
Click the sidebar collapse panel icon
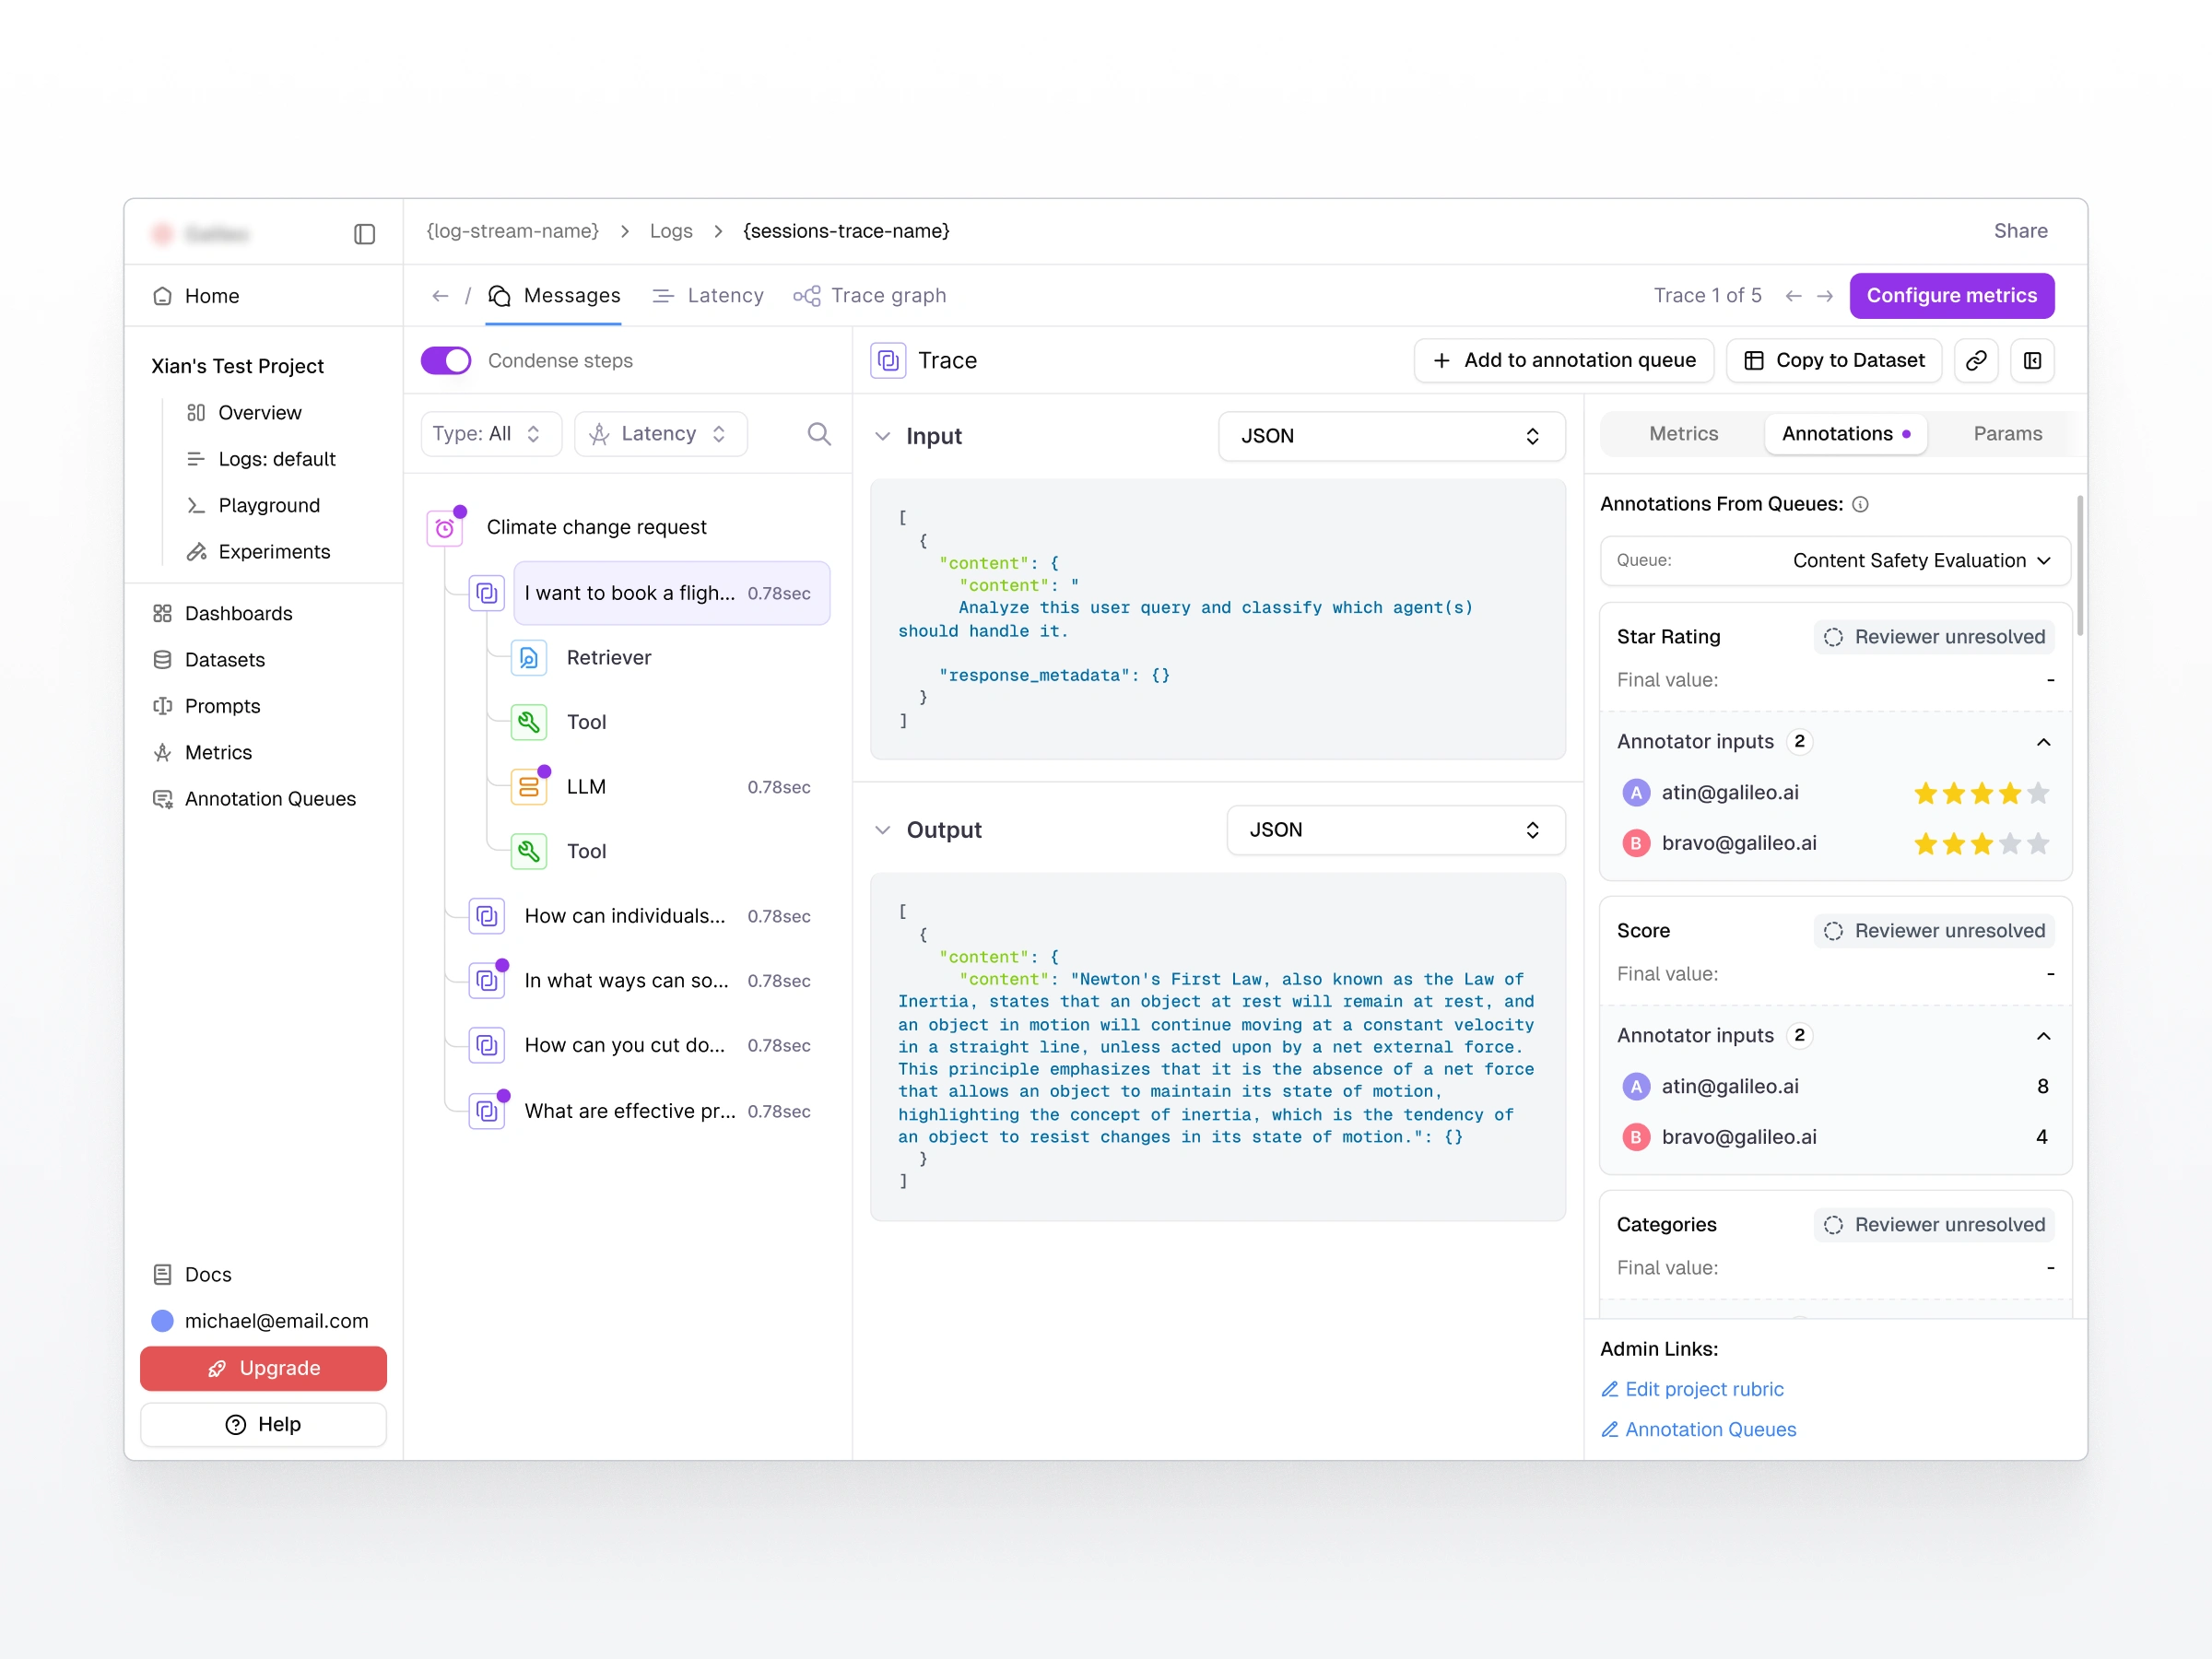pyautogui.click(x=364, y=234)
